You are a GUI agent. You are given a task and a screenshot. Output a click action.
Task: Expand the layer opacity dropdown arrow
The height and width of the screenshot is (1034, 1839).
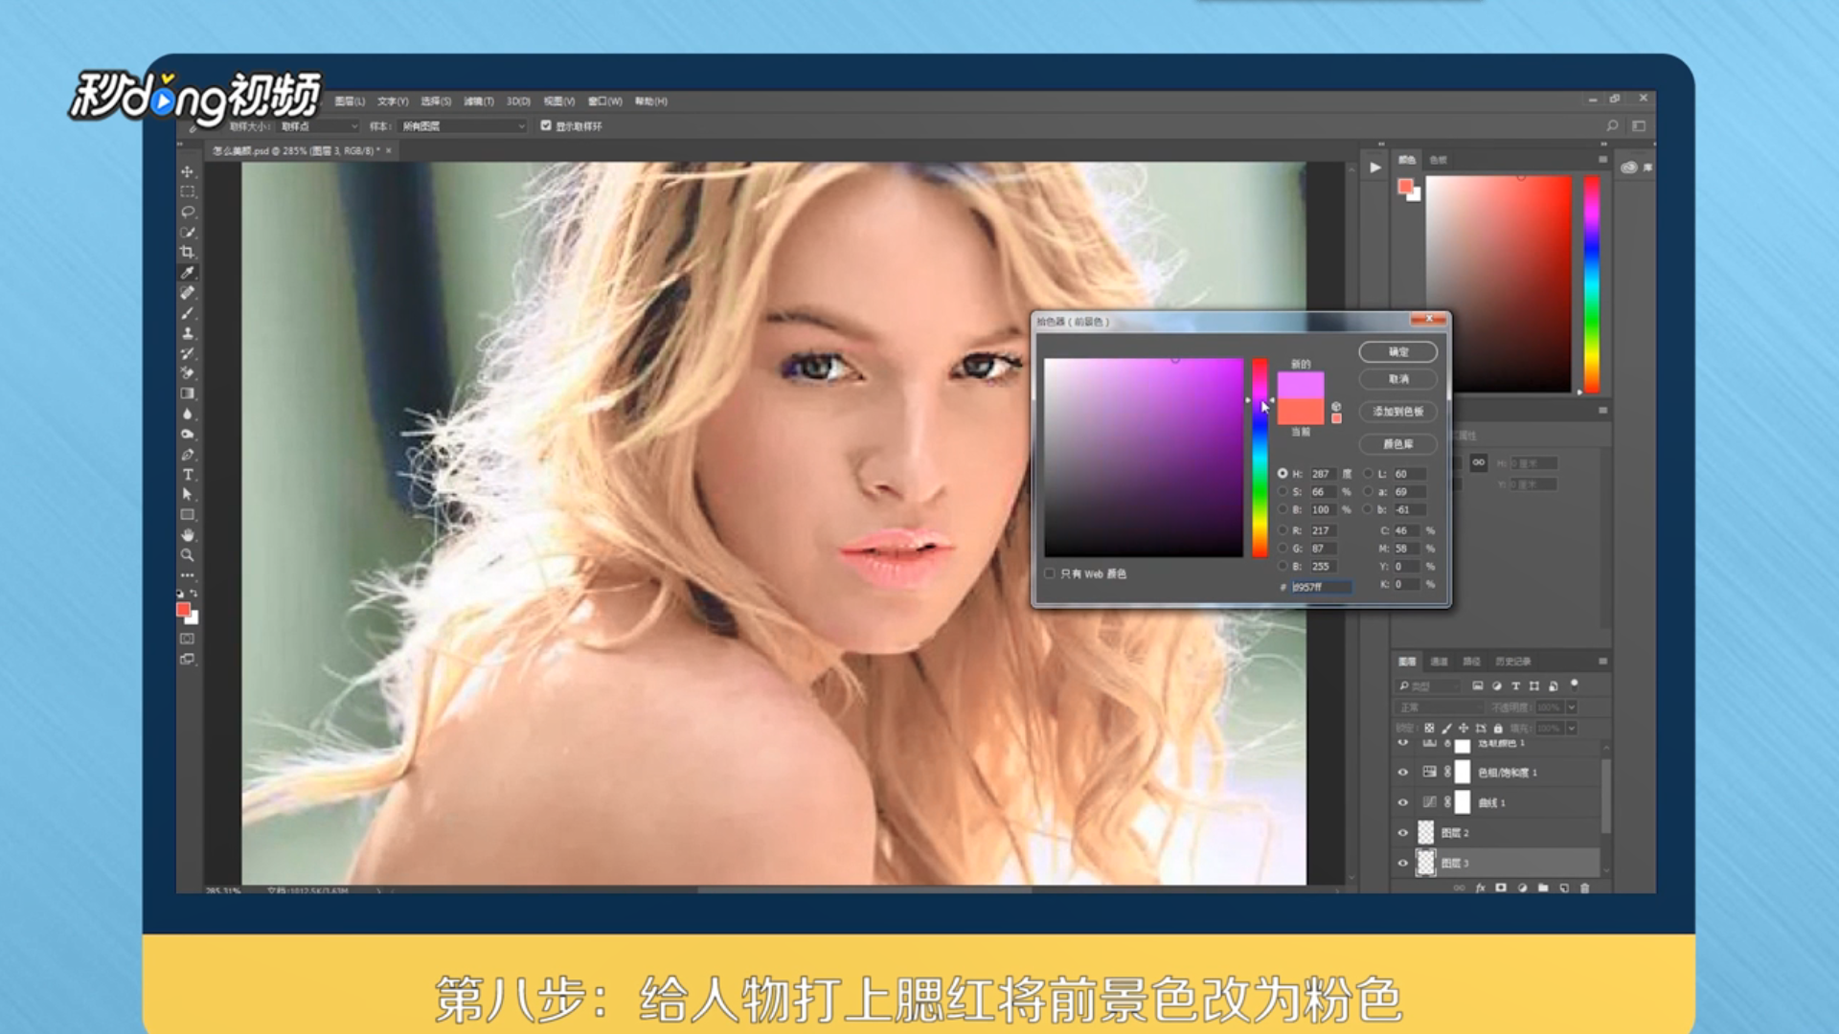pyautogui.click(x=1572, y=708)
